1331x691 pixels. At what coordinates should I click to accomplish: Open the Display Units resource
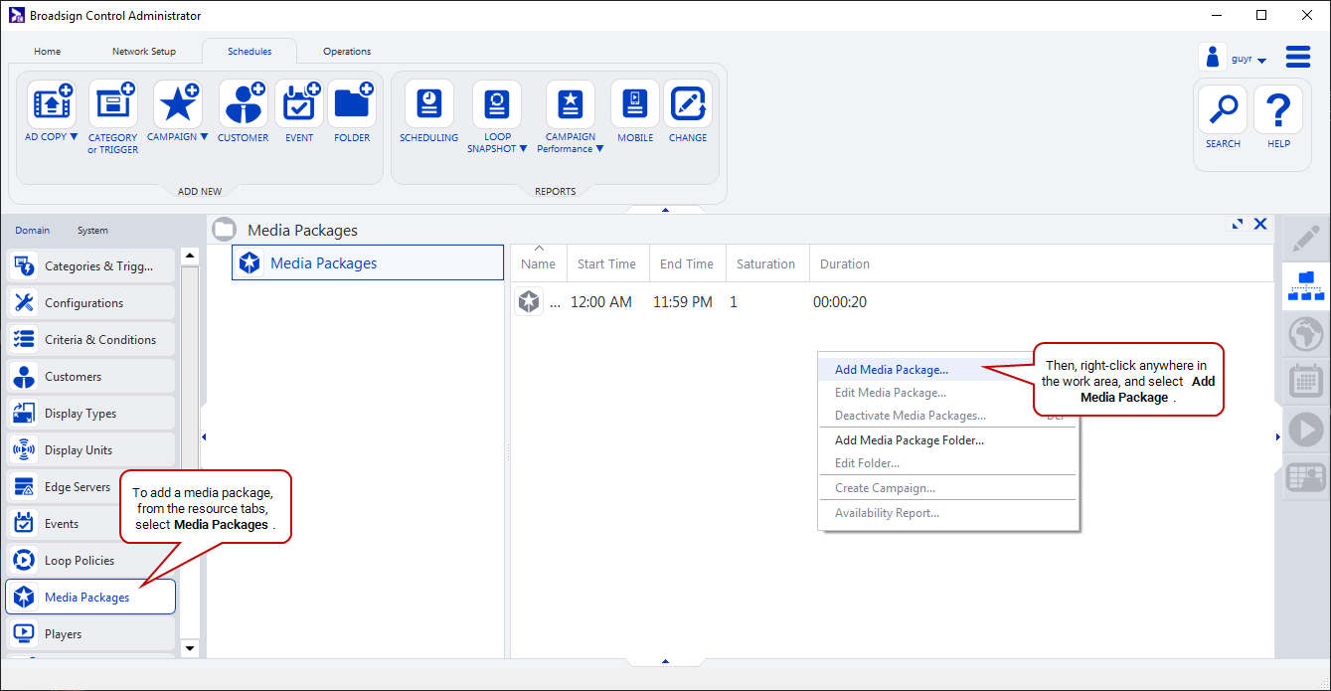(x=90, y=450)
